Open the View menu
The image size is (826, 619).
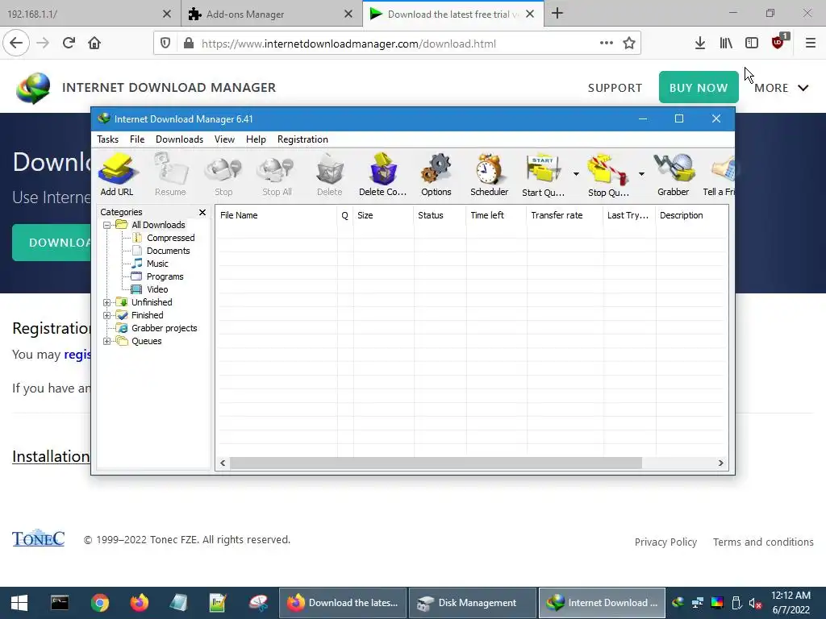pos(224,139)
